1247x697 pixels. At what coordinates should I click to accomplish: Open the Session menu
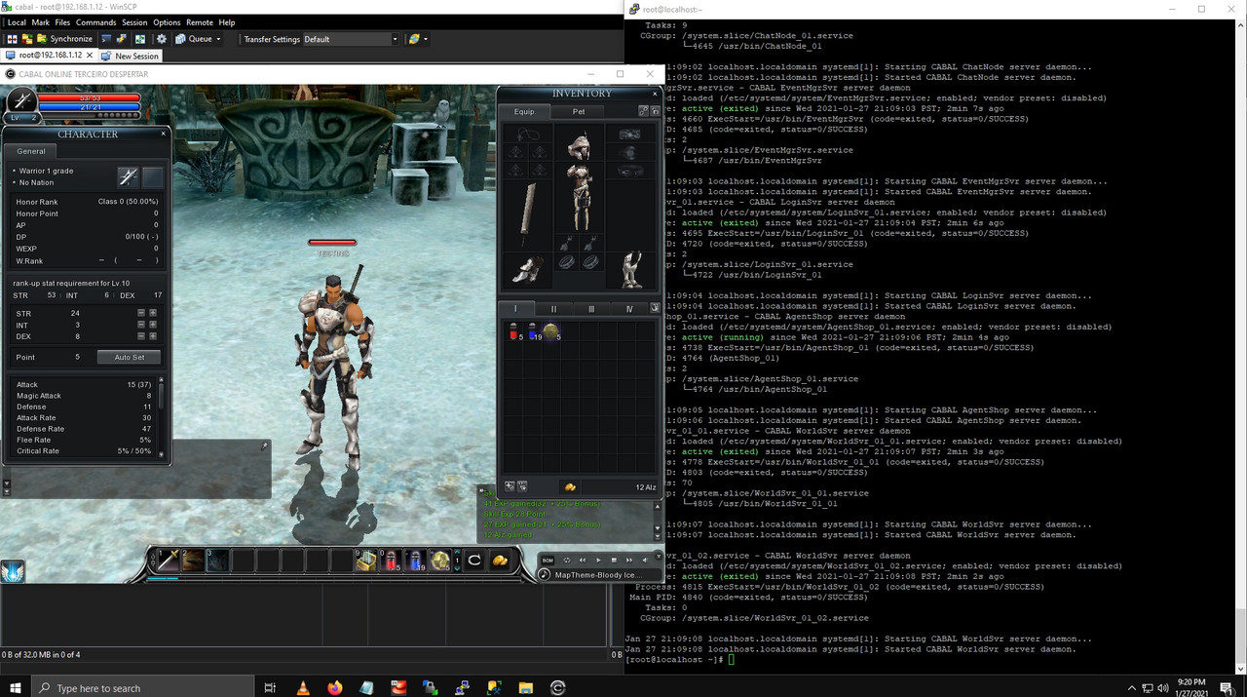point(134,22)
